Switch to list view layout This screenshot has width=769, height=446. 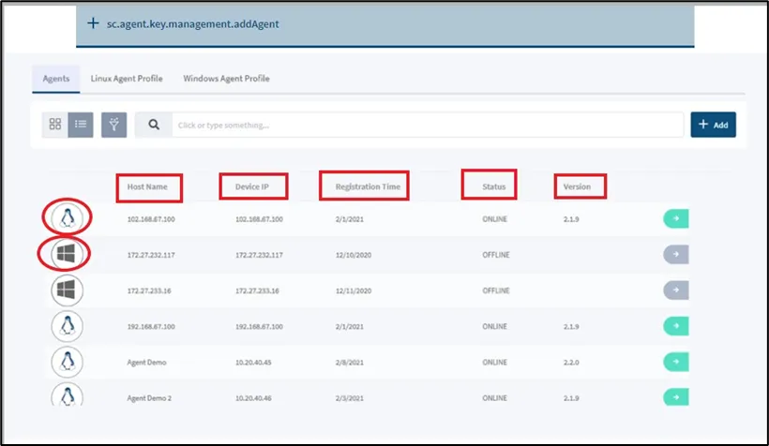(x=81, y=124)
